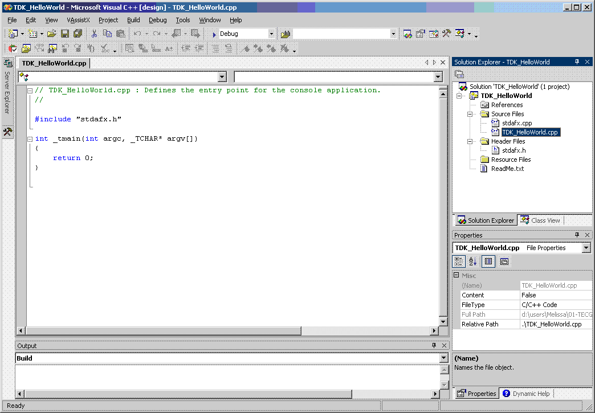Select the Solution Explorer bottom tab

pyautogui.click(x=486, y=220)
